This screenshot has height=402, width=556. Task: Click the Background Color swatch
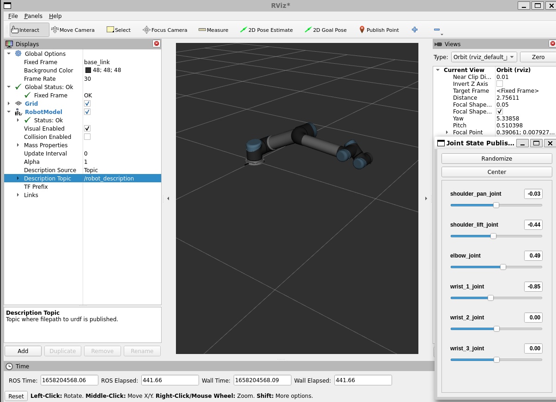tap(88, 70)
